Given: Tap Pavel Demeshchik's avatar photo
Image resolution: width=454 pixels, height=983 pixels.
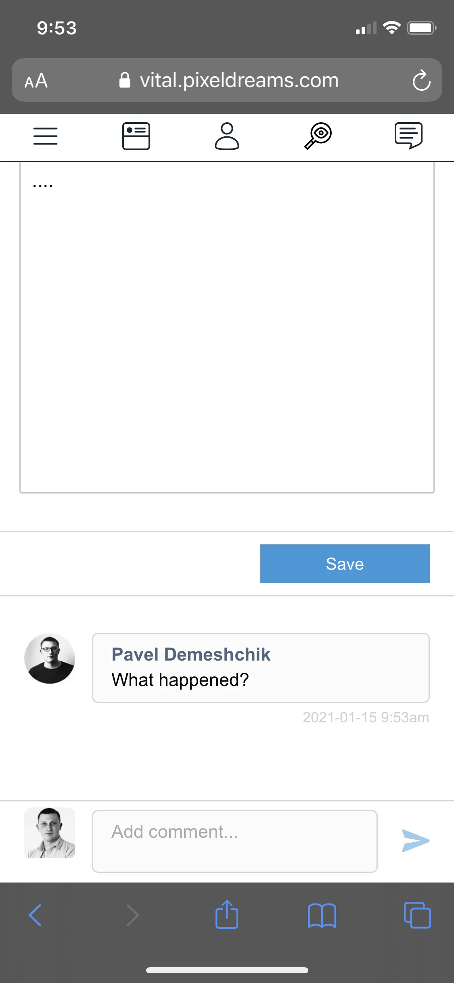Looking at the screenshot, I should 50,659.
